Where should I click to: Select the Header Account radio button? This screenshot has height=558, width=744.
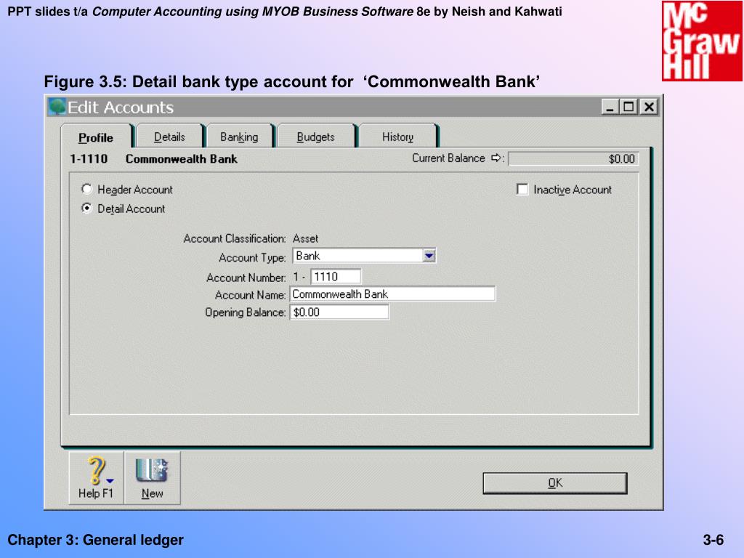pyautogui.click(x=86, y=190)
